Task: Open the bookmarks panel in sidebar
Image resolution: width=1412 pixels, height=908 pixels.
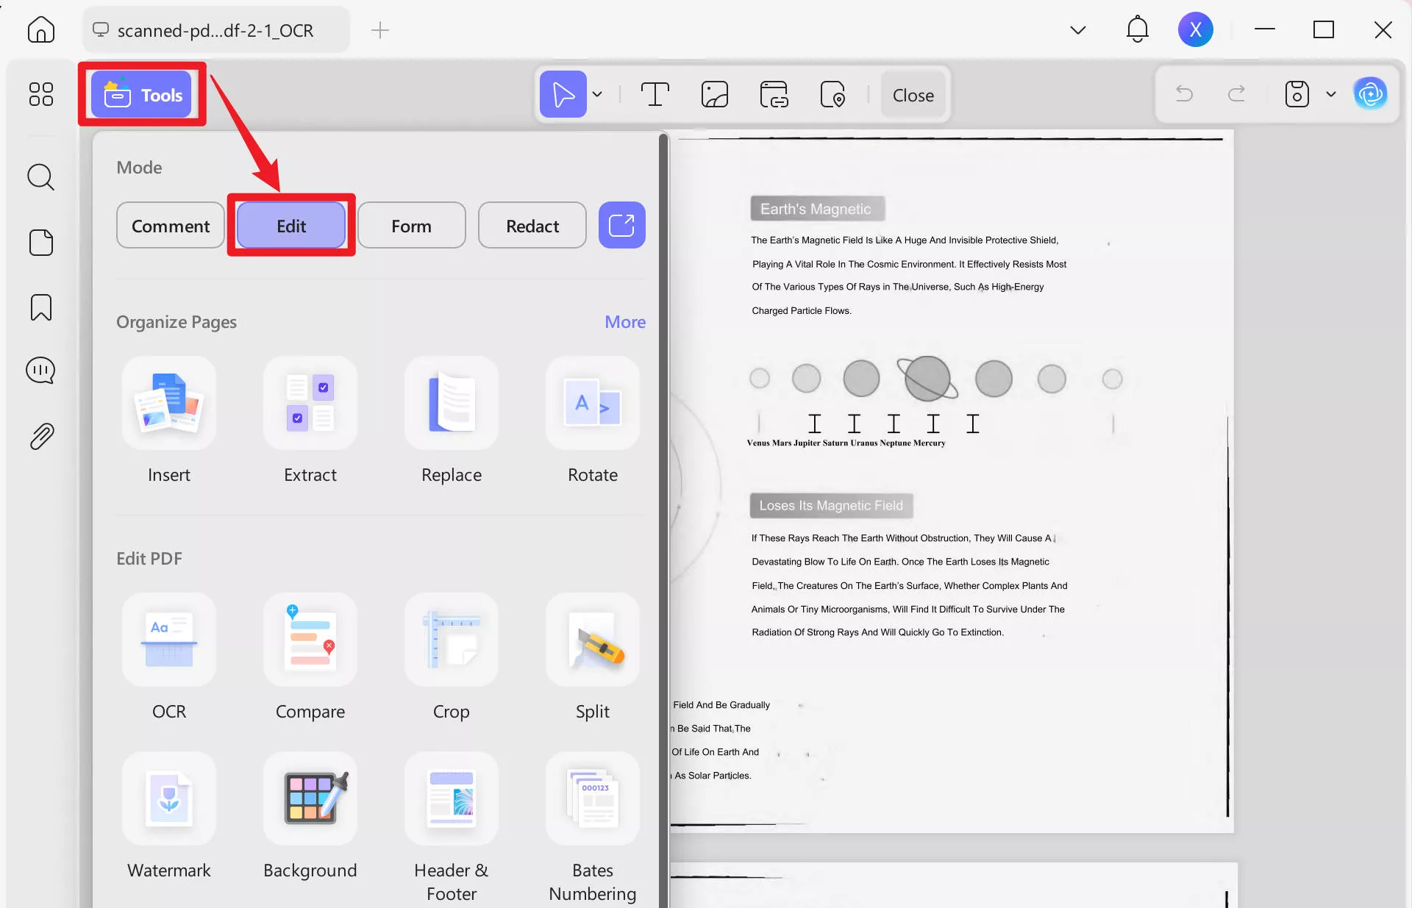Action: (x=41, y=307)
